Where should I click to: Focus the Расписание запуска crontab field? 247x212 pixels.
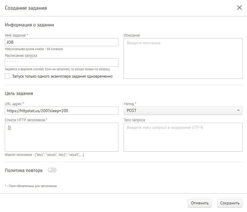[61, 62]
